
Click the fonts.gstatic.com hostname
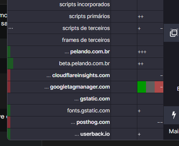click(x=88, y=111)
